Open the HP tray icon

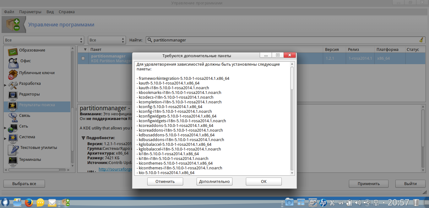click(x=323, y=203)
